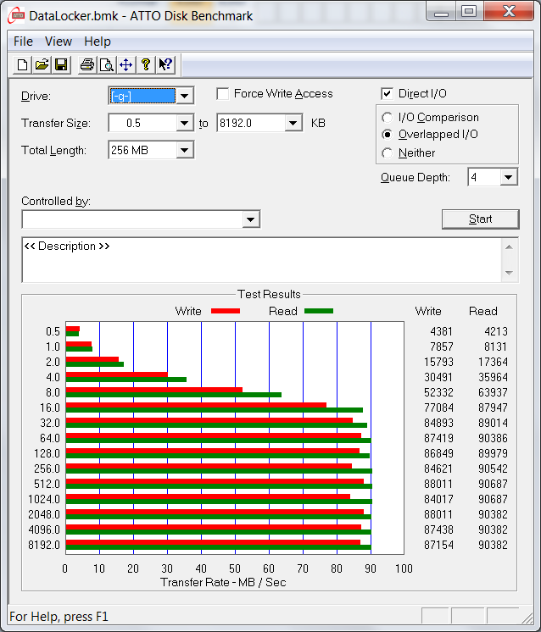
Task: Activate the context help pointer icon
Action: tap(165, 64)
